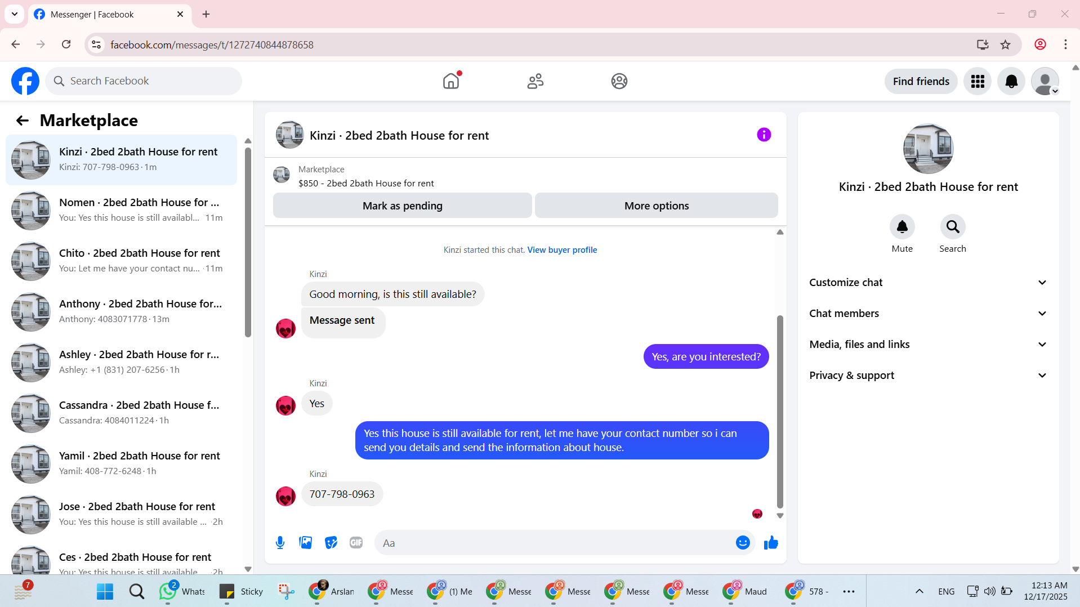The image size is (1080, 607).
Task: Open the $850 - 2bed 2bath House listing
Action: pos(366,184)
